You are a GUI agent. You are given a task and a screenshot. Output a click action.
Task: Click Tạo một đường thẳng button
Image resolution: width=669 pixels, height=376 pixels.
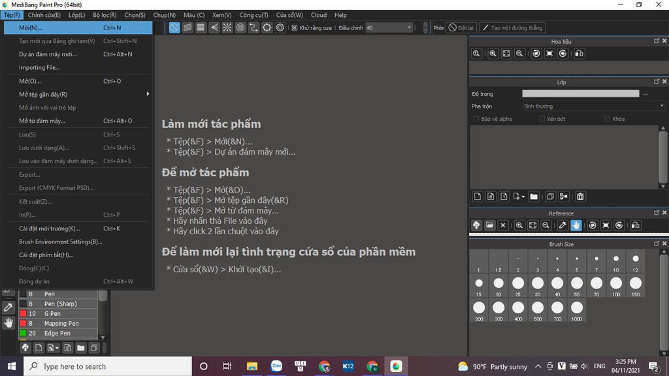(512, 27)
